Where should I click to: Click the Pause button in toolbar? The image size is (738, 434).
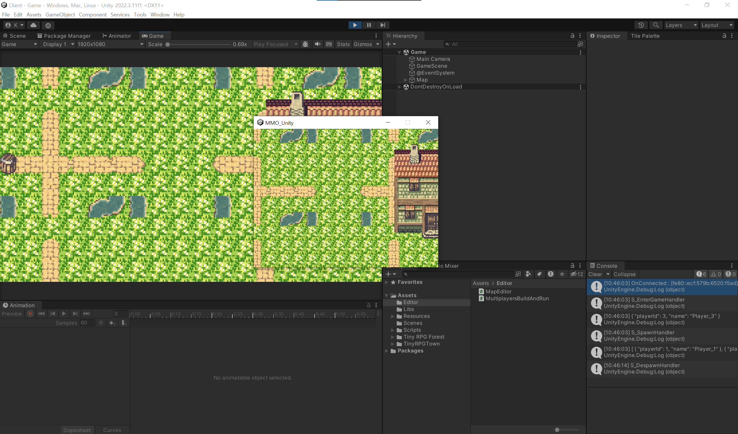[369, 25]
